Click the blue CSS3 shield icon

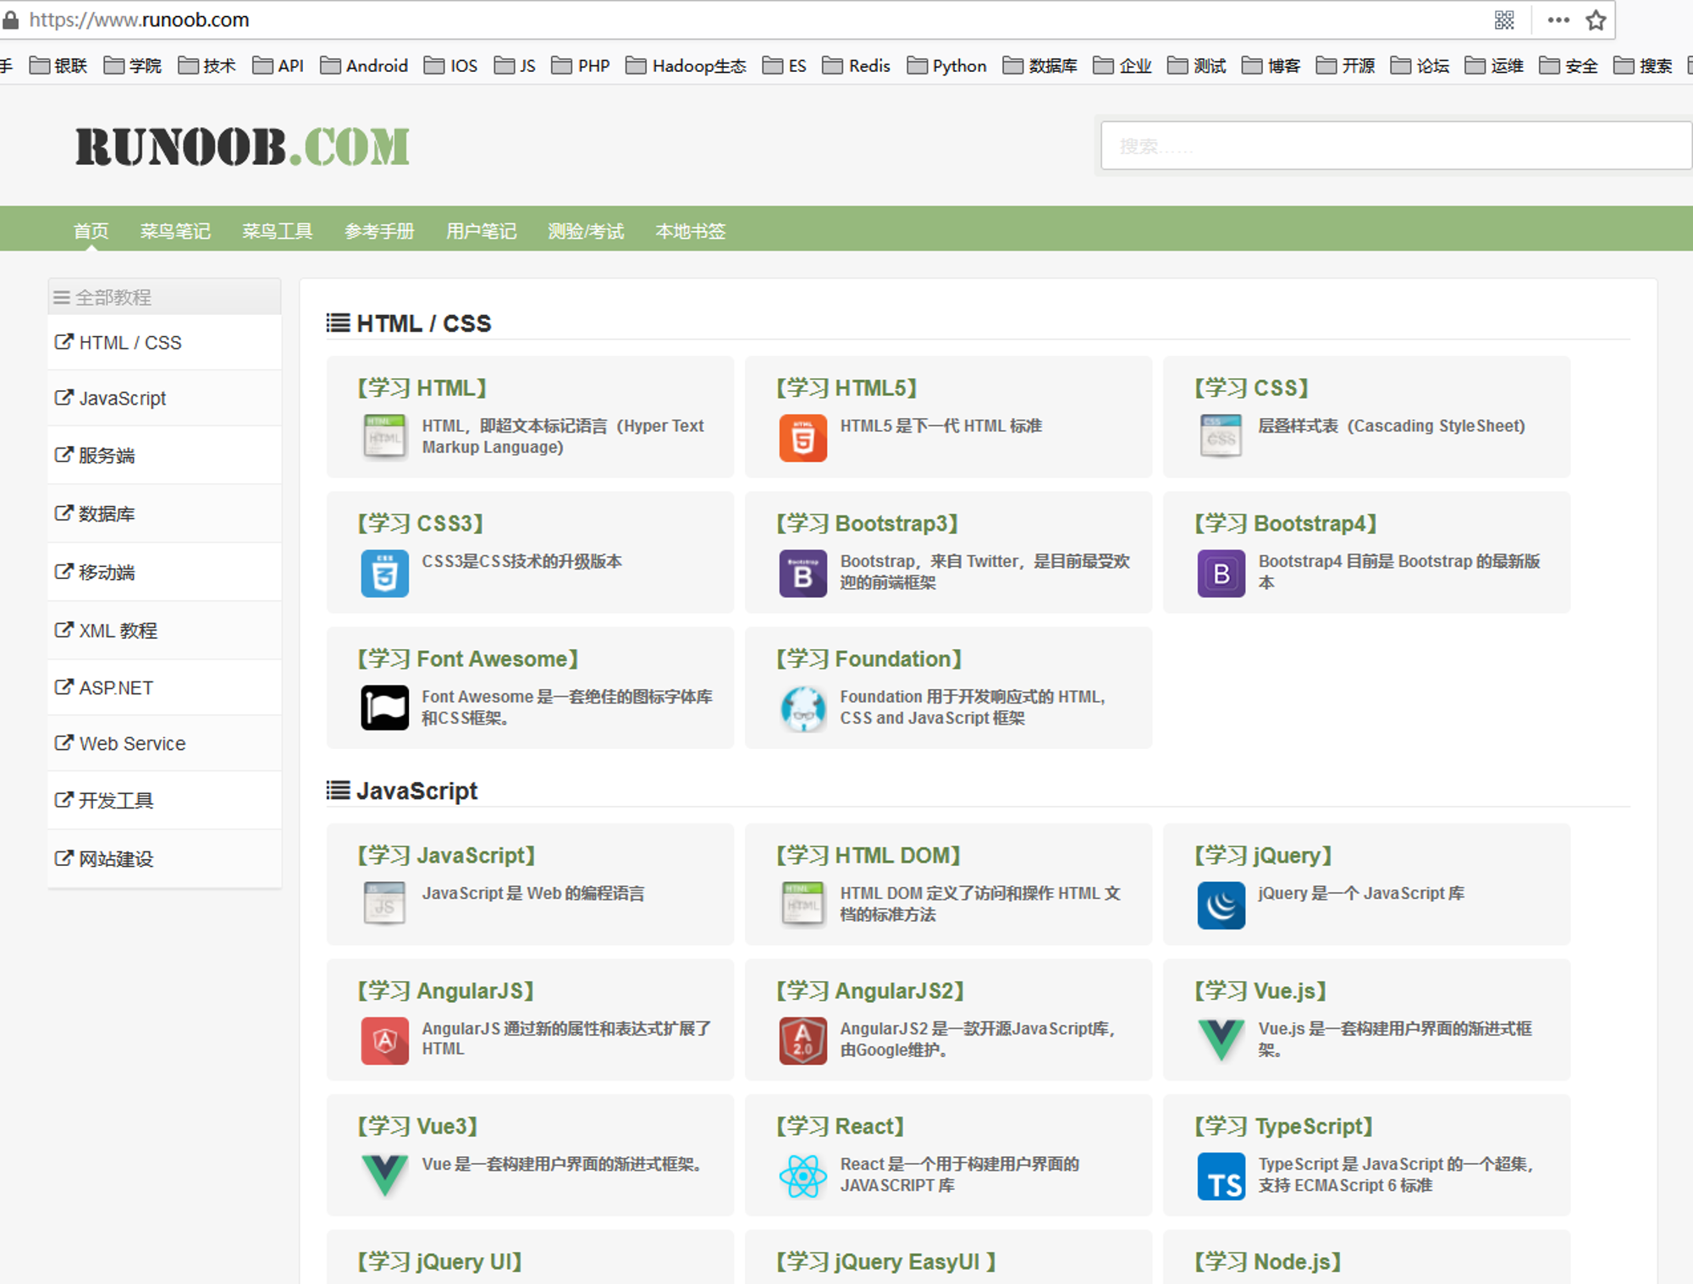pos(384,573)
